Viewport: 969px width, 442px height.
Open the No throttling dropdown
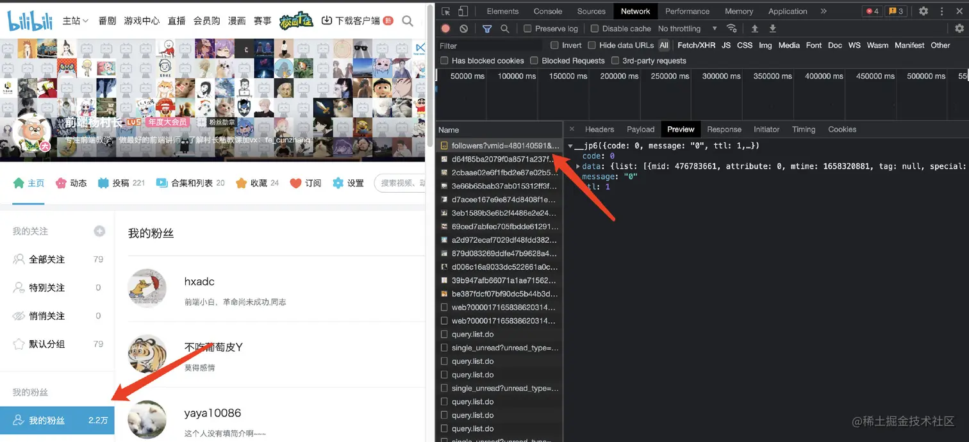(x=688, y=28)
